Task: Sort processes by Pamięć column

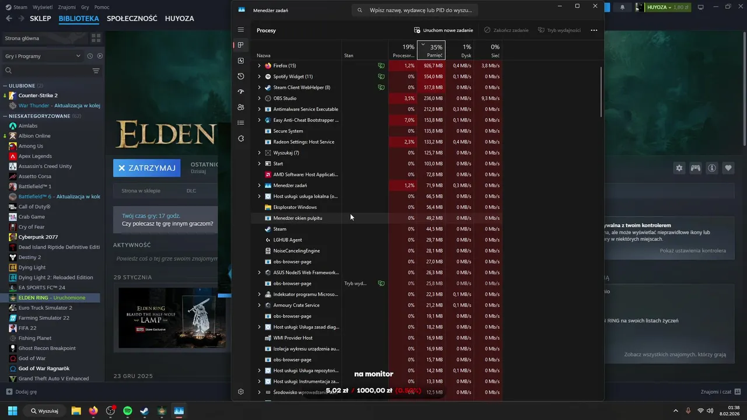Action: click(431, 50)
